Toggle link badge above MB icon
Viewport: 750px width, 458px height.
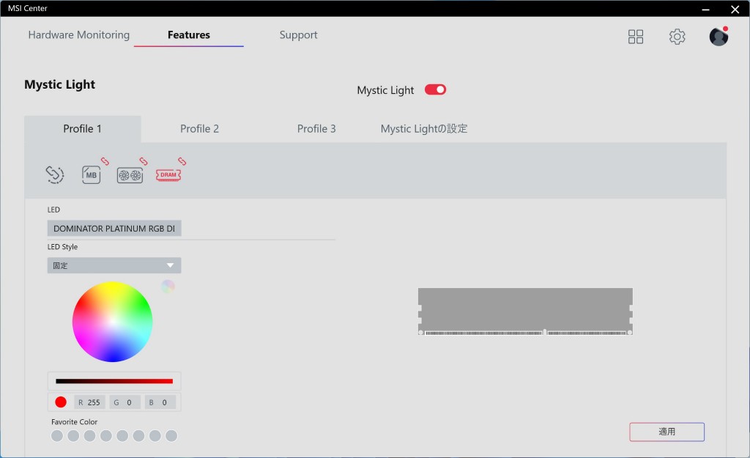[105, 161]
